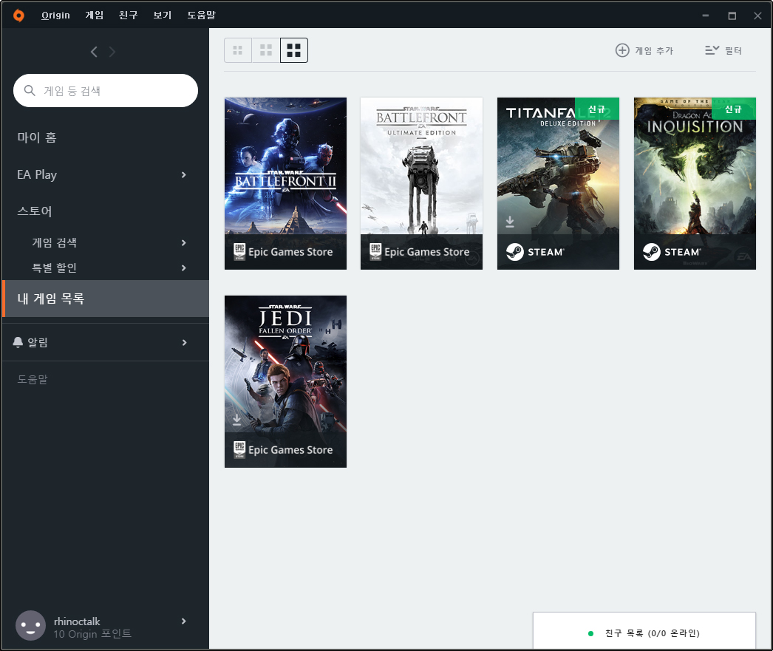Open the 게임 menu
This screenshot has width=773, height=651.
pyautogui.click(x=94, y=16)
